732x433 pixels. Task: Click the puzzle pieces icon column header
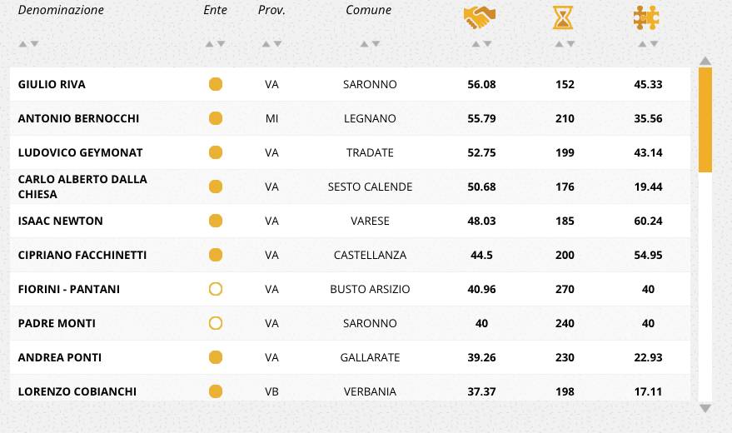(x=646, y=17)
